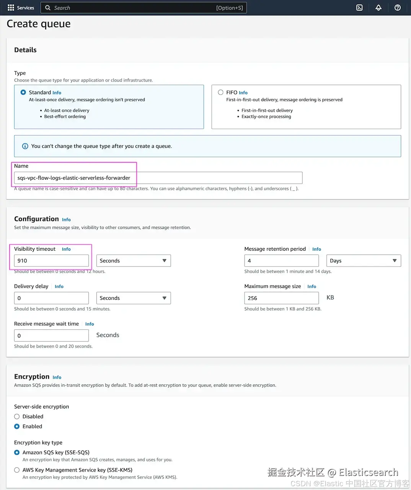This screenshot has width=411, height=490.
Task: Select the Standard queue type
Action: click(x=23, y=92)
